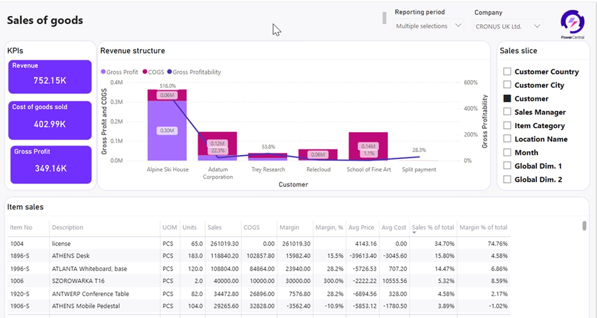This screenshot has height=318, width=597.
Task: Click the 300.0% margin percent cell
Action: (333, 281)
